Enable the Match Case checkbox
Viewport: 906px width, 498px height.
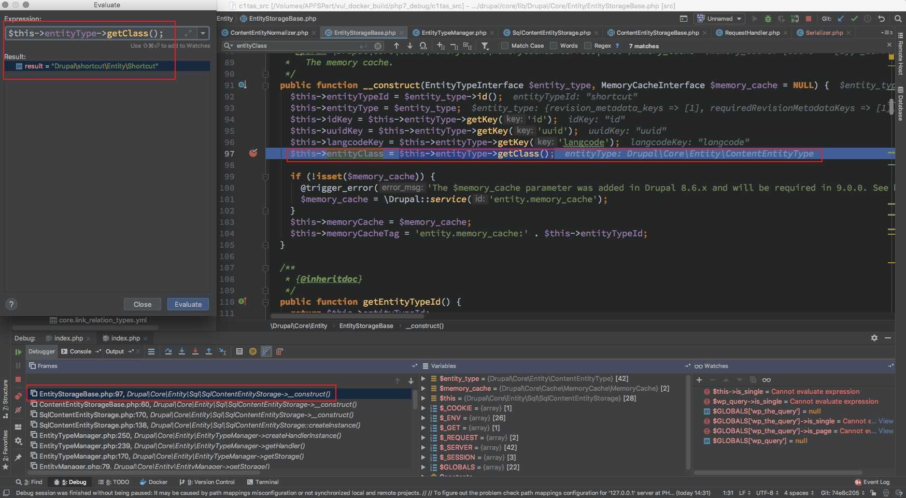[505, 46]
